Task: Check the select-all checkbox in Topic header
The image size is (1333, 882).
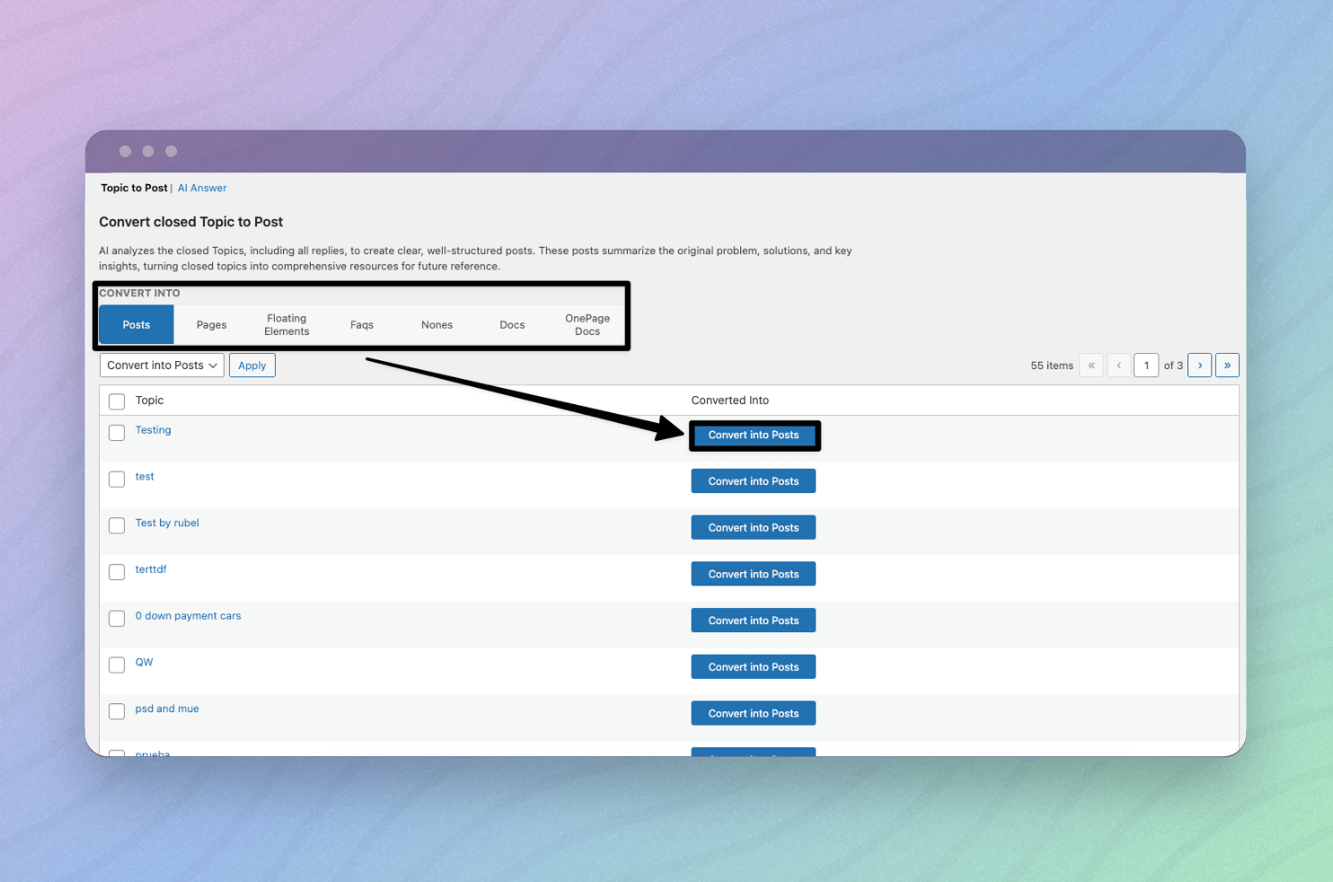Action: (x=116, y=401)
